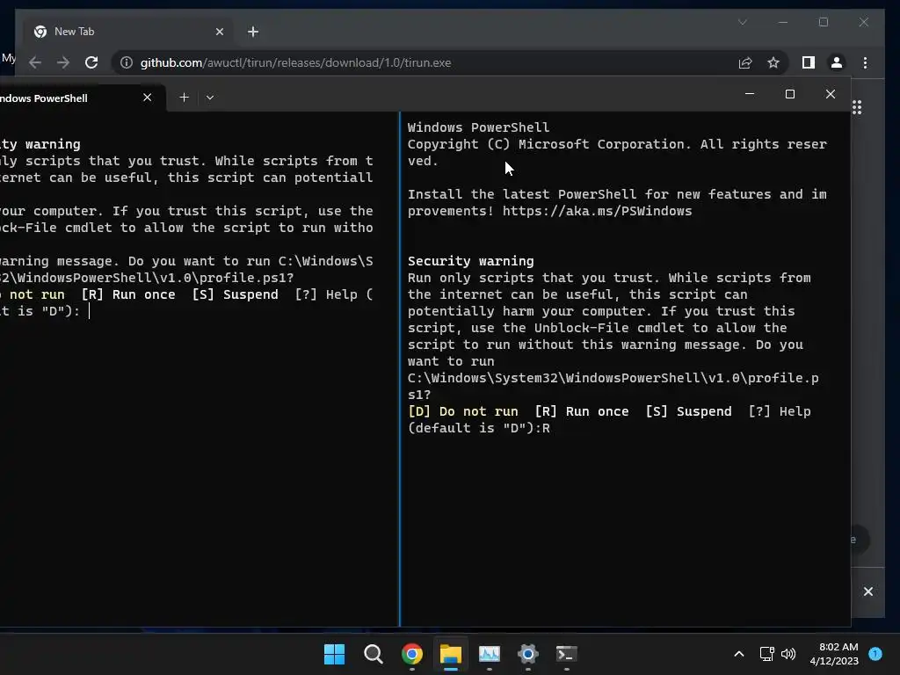Open the Windows Start menu
The height and width of the screenshot is (675, 900).
click(x=334, y=654)
